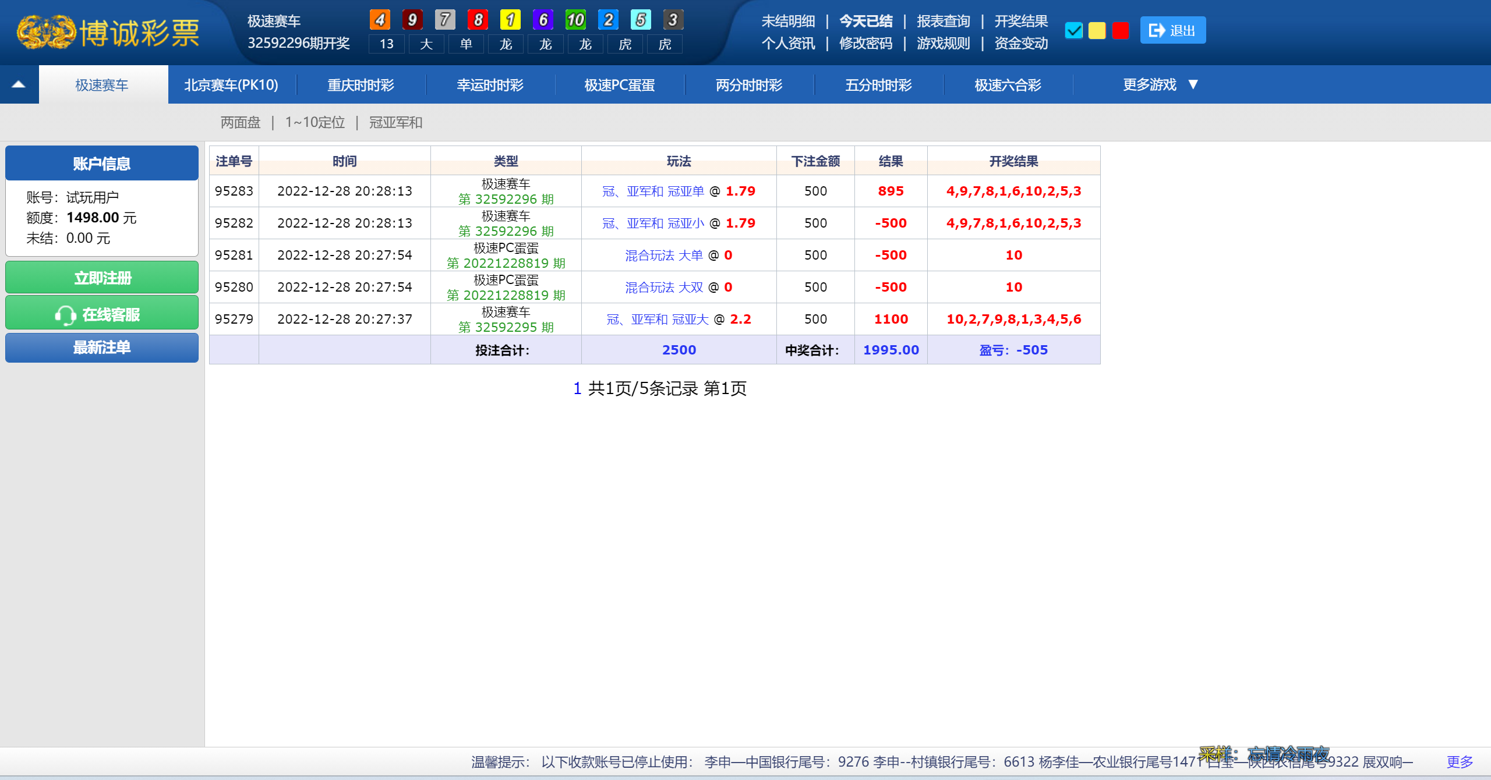Click the golden dragon logo icon
The height and width of the screenshot is (780, 1491).
click(47, 32)
